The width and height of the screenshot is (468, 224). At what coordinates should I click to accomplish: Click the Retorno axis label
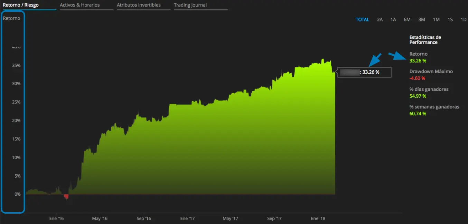pyautogui.click(x=12, y=18)
